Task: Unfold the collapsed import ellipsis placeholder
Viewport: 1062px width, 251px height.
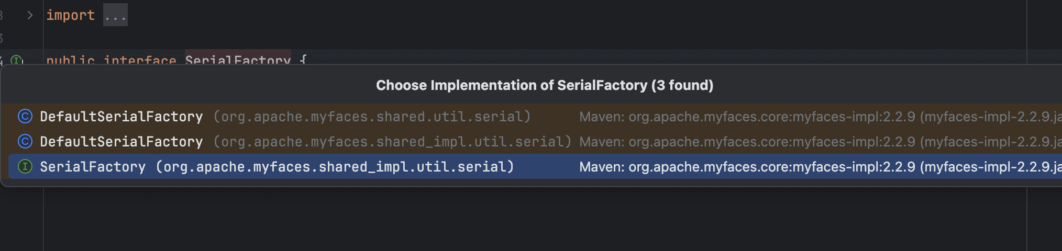Action: (115, 15)
